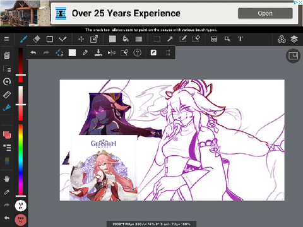The image size is (303, 227).
Task: Select the Move tool
Action: coord(81,39)
